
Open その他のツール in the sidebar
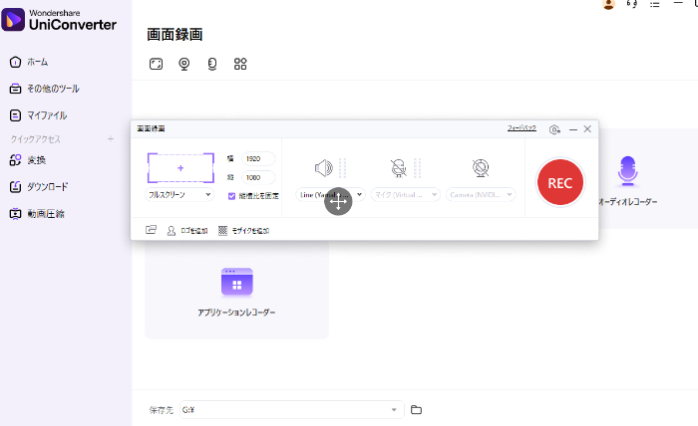(53, 89)
